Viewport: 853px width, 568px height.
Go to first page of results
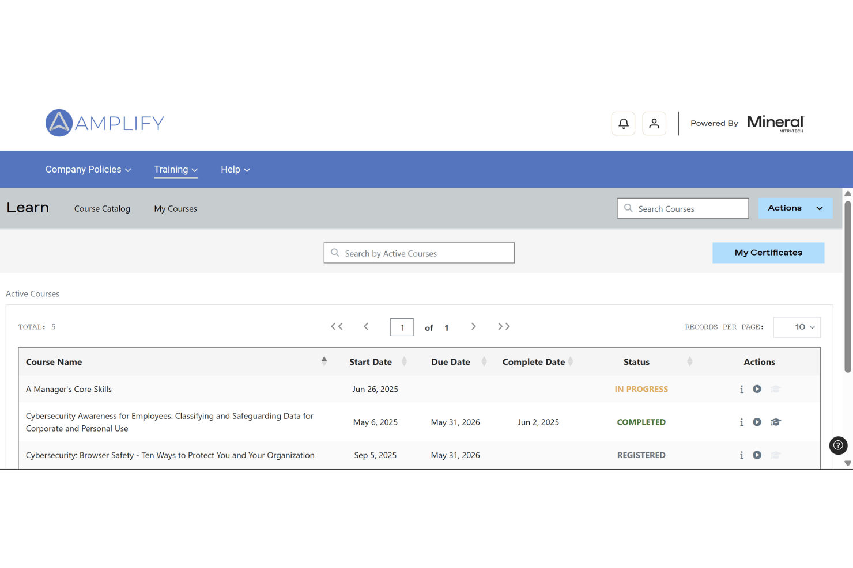pyautogui.click(x=337, y=326)
